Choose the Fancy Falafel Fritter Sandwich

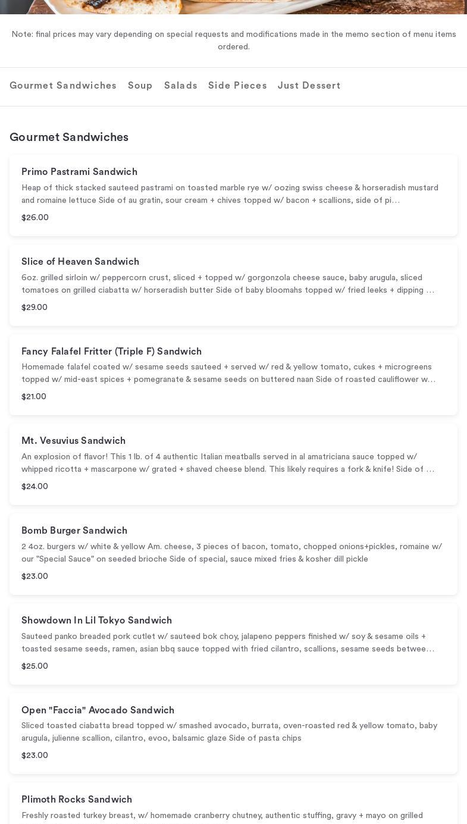111,352
